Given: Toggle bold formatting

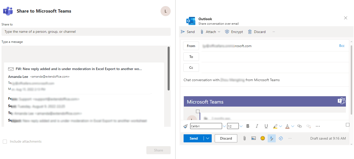Looking at the screenshot, I should click(248, 126).
